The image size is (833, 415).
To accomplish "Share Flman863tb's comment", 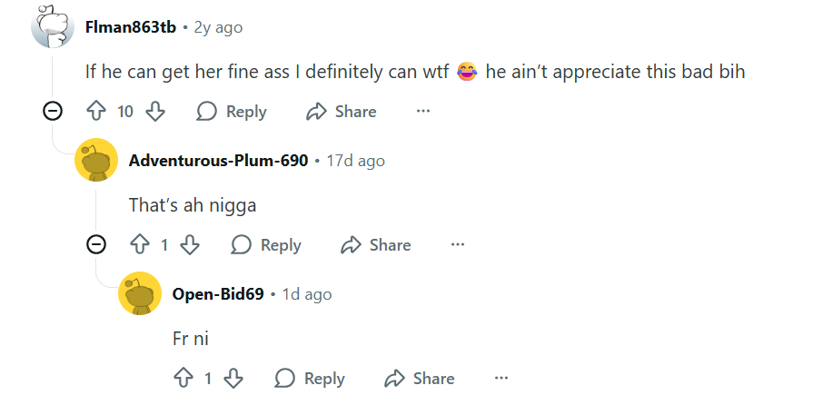I will pyautogui.click(x=342, y=112).
